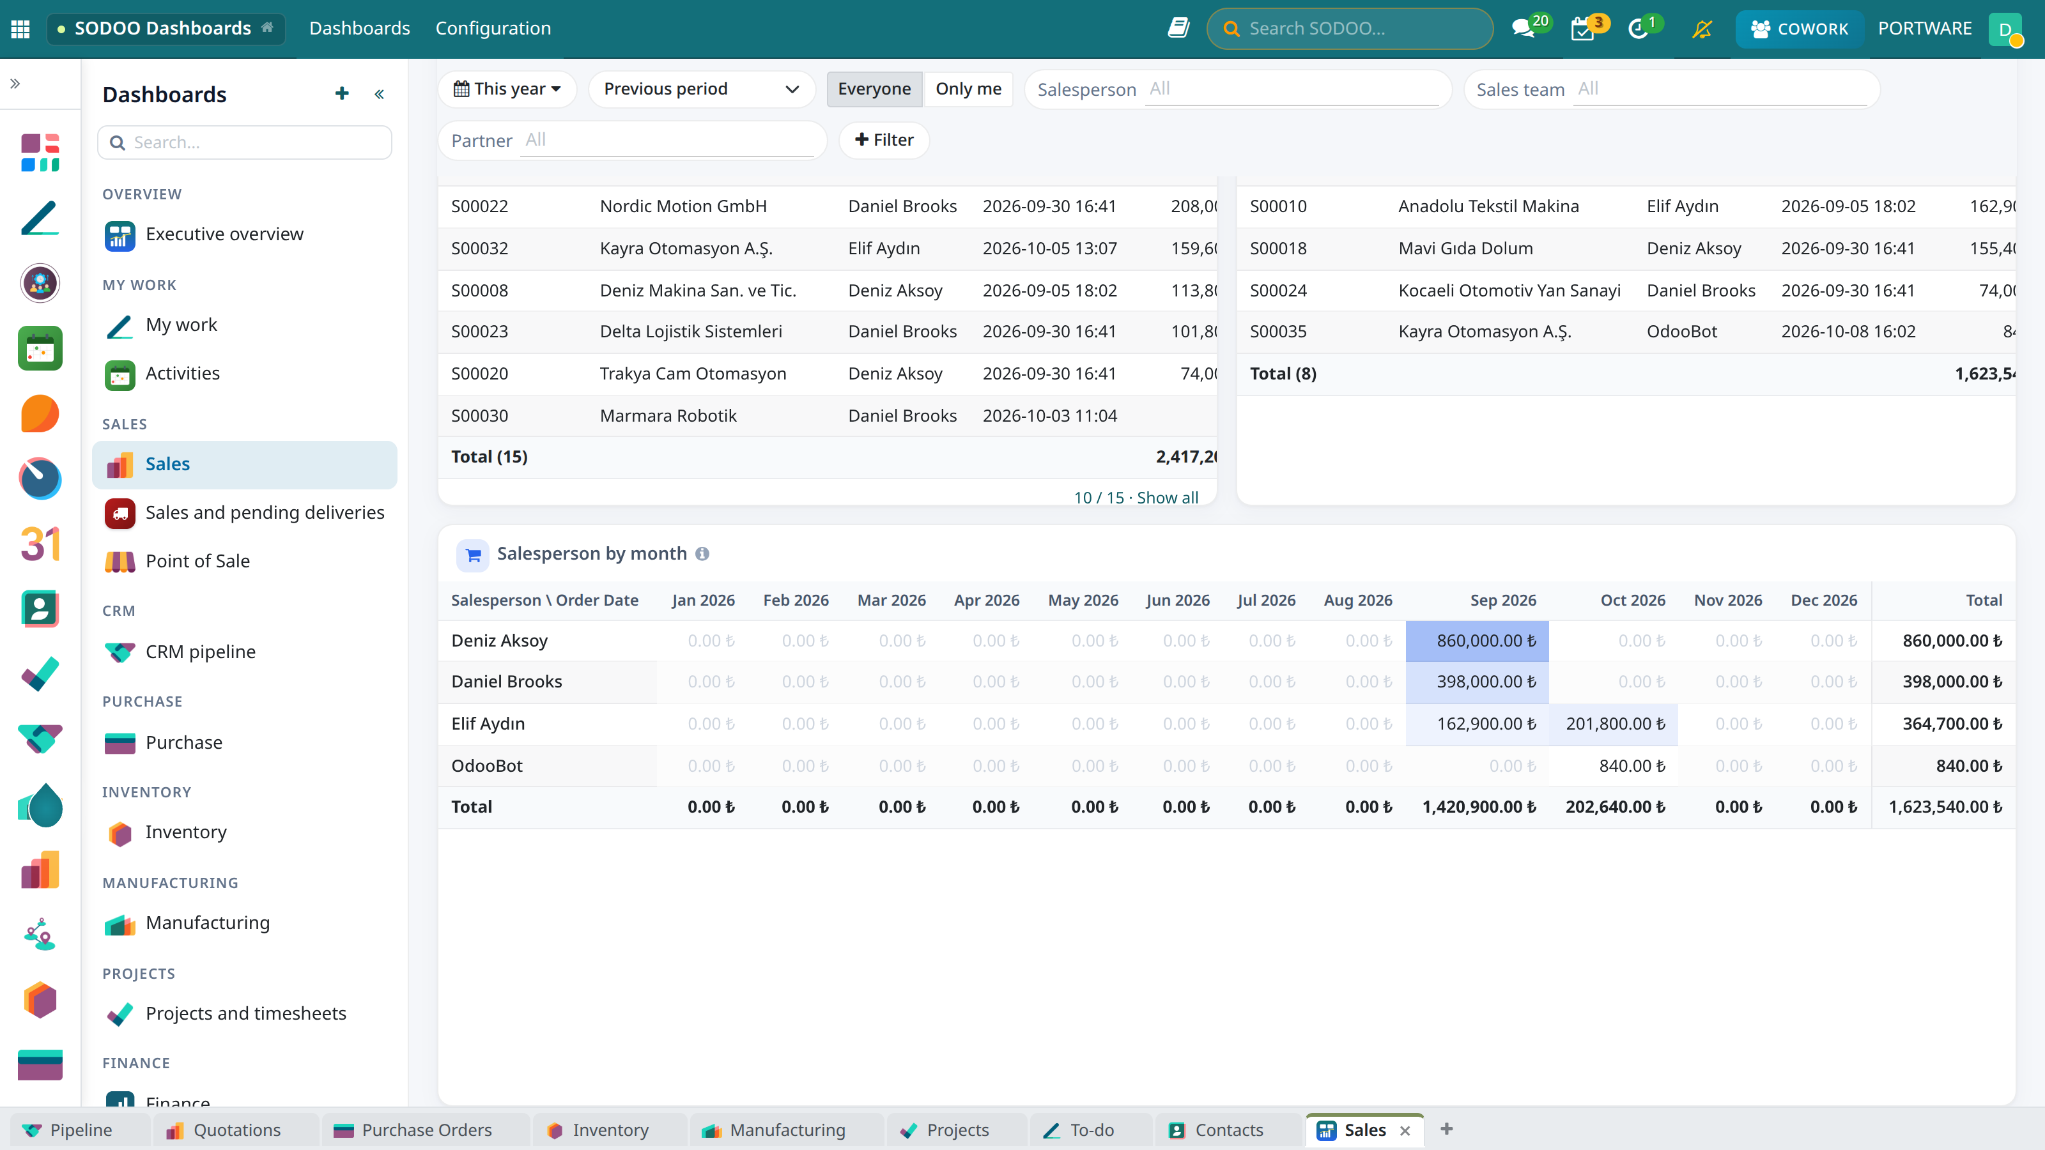Open the This year date dropdown
This screenshot has width=2045, height=1150.
[508, 89]
